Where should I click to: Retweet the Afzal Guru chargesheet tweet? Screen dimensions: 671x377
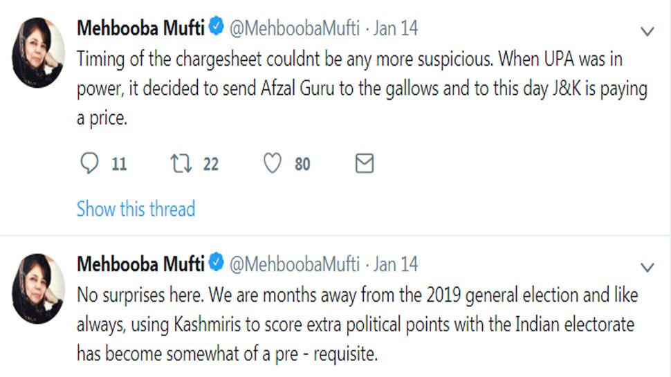click(181, 164)
